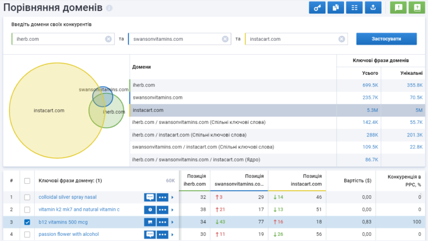Click iherb.com unique keywords 355.8K
The height and width of the screenshot is (241, 428).
[x=415, y=85]
